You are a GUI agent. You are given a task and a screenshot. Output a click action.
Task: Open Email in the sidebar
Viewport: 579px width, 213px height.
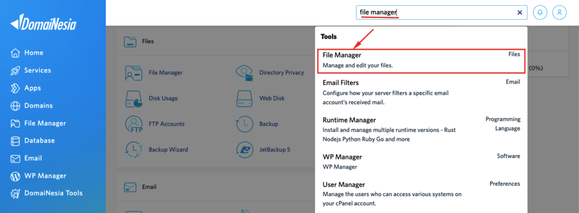point(26,158)
